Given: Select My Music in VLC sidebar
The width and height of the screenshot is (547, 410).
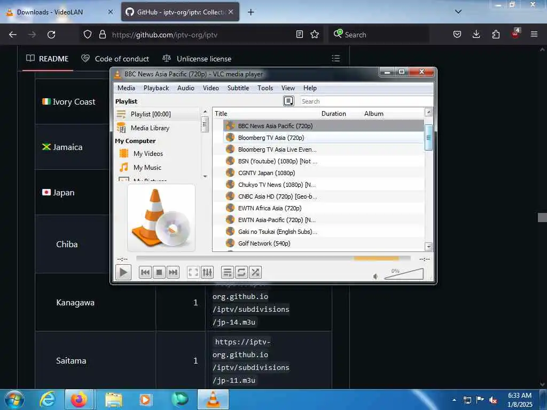Looking at the screenshot, I should tap(158, 167).
